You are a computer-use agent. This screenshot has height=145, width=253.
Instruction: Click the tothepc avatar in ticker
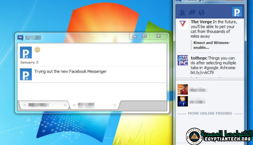click(182, 60)
